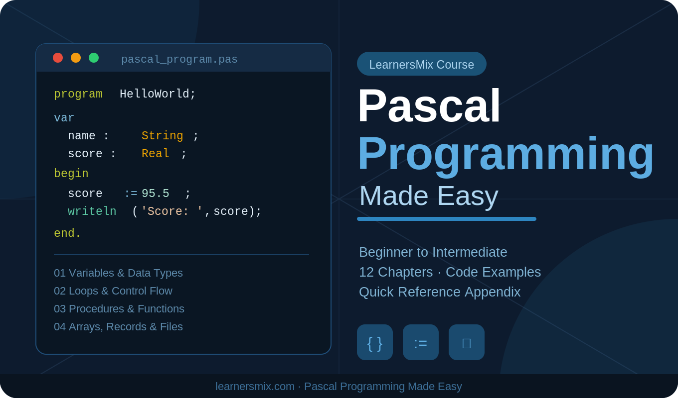Click chapter 04 Arrays, Records & Files
Viewport: 678px width, 398px height.
click(118, 327)
